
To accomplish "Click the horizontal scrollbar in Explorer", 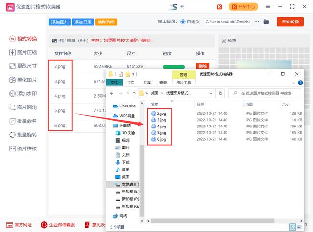I will tap(213, 221).
